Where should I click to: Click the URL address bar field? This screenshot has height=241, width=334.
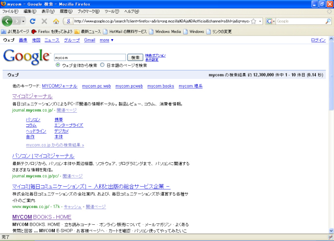(x=161, y=21)
